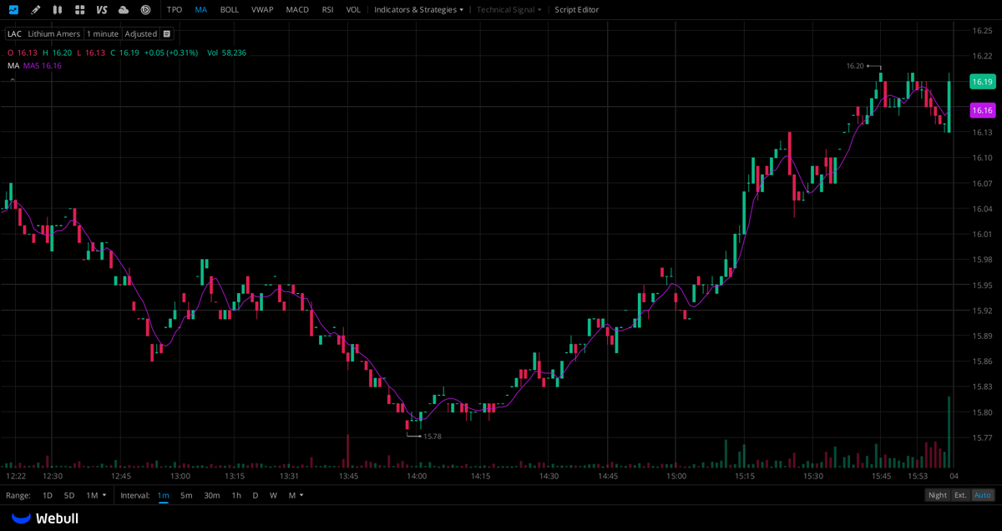Switch price scale to Auto
Image resolution: width=1002 pixels, height=531 pixels.
click(983, 495)
